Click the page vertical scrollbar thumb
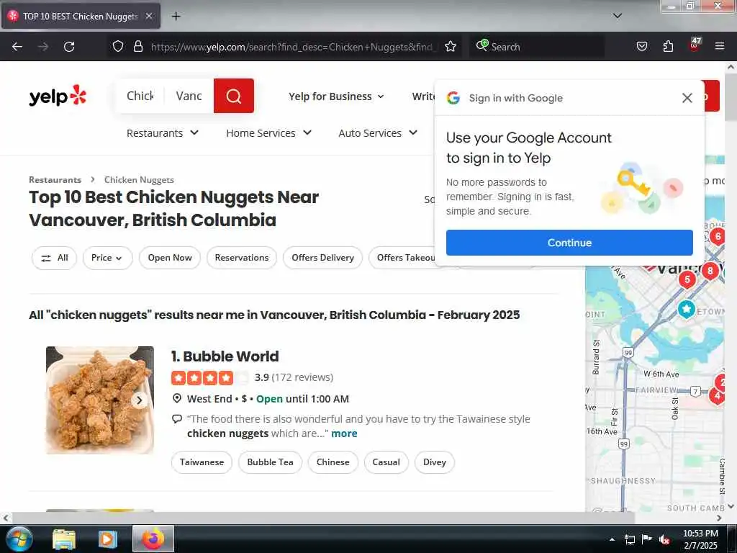The image size is (737, 553). (x=731, y=96)
